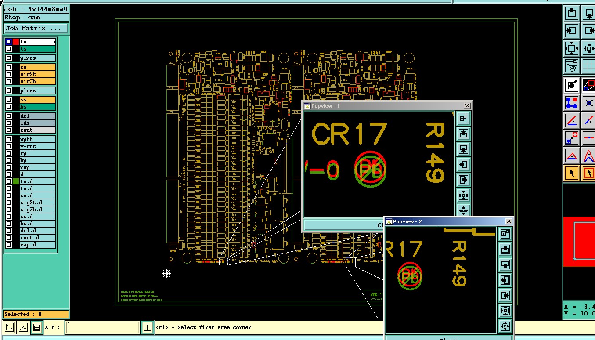Select the angled red-blue line measure tool
595x340 pixels.
572,120
